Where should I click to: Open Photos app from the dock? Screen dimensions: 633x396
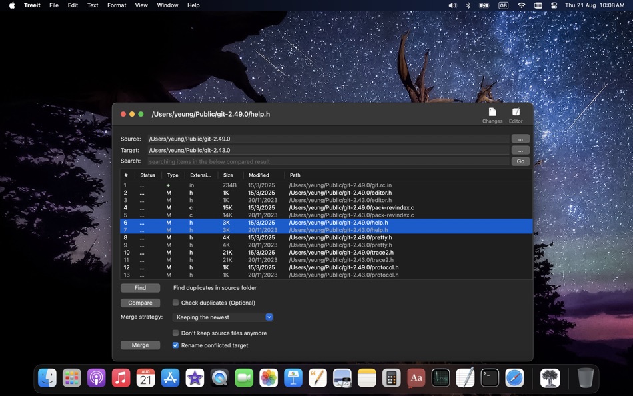[x=269, y=378]
